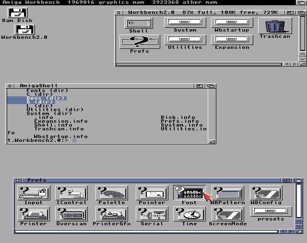Click Workbench2.0 window scroll right arrow
The height and width of the screenshot is (243, 307).
click(294, 64)
